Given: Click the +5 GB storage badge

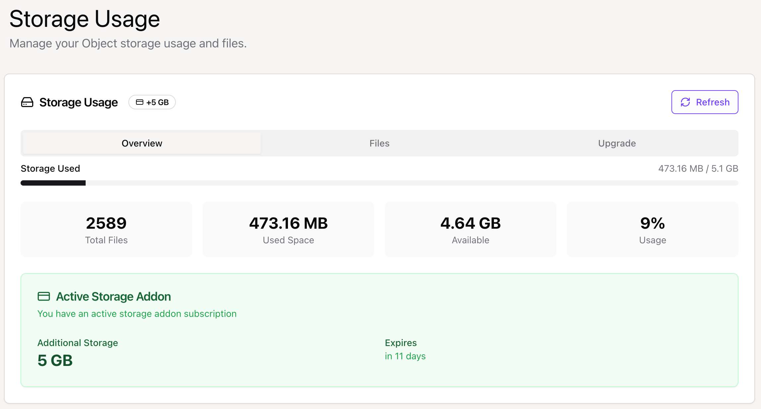Looking at the screenshot, I should coord(152,102).
